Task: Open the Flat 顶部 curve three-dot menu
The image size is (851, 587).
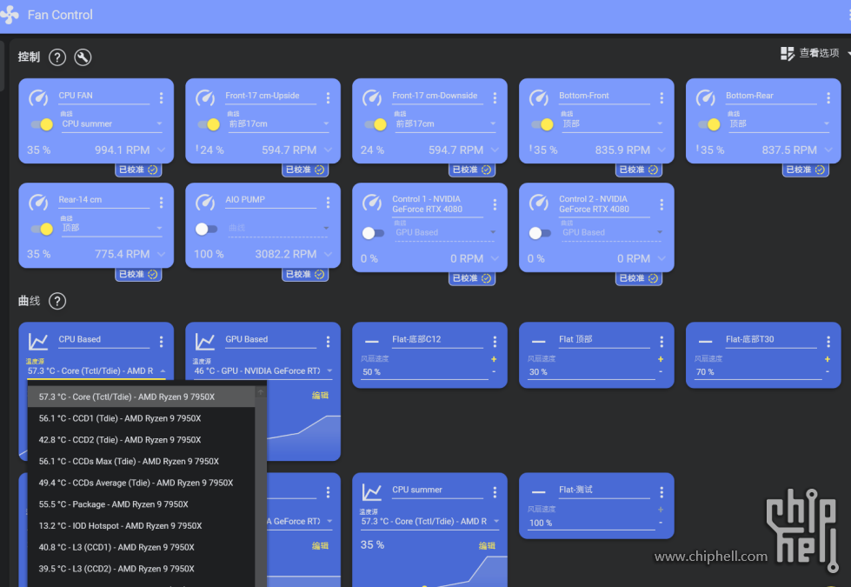Action: pyautogui.click(x=662, y=342)
